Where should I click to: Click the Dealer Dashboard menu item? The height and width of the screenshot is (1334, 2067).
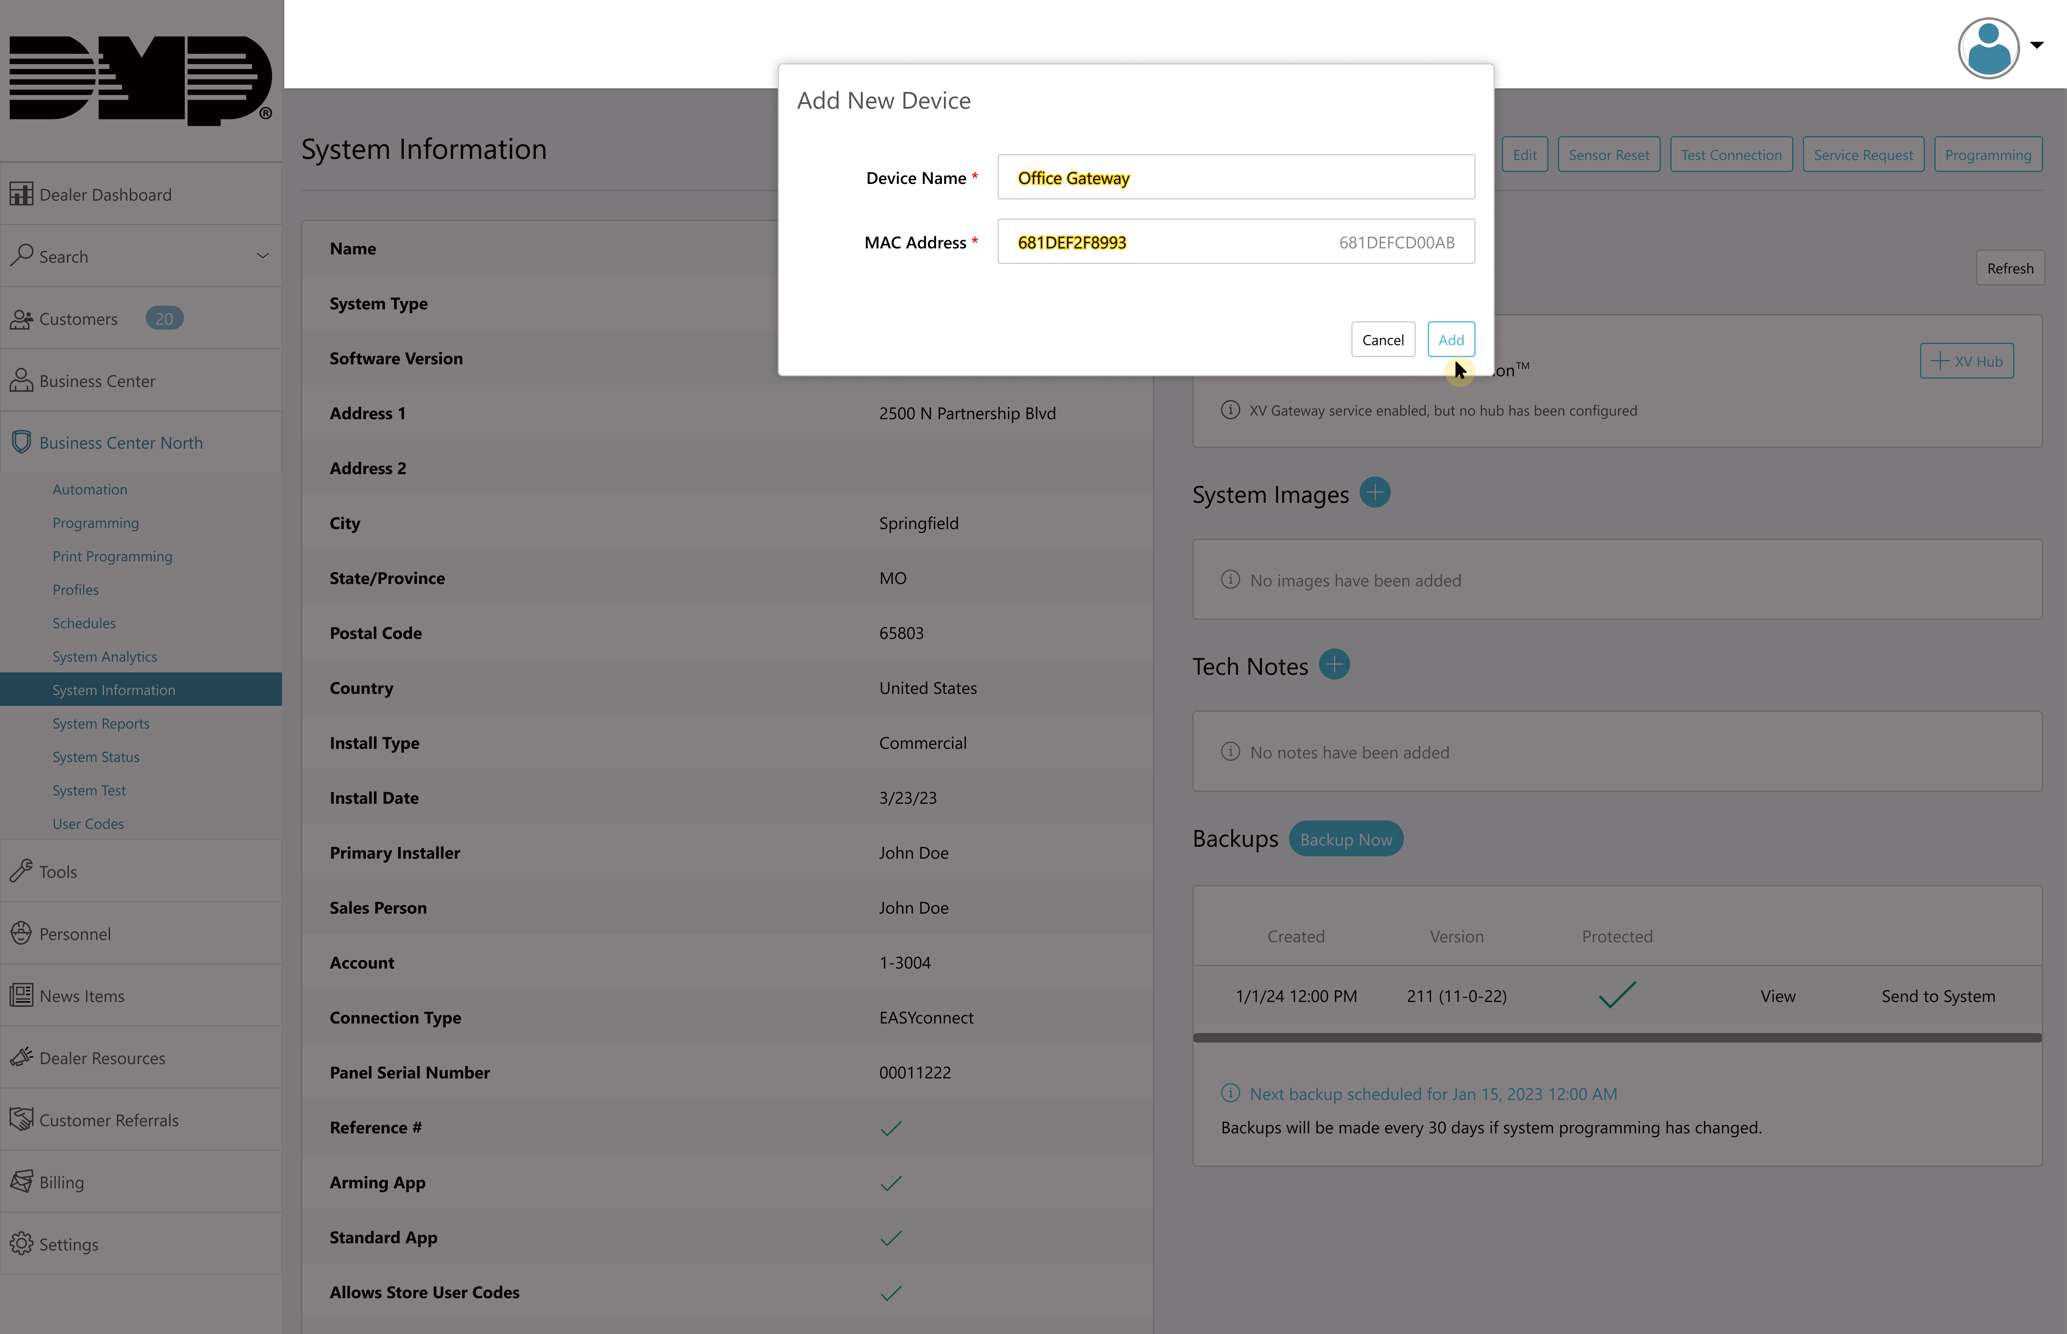pos(140,194)
